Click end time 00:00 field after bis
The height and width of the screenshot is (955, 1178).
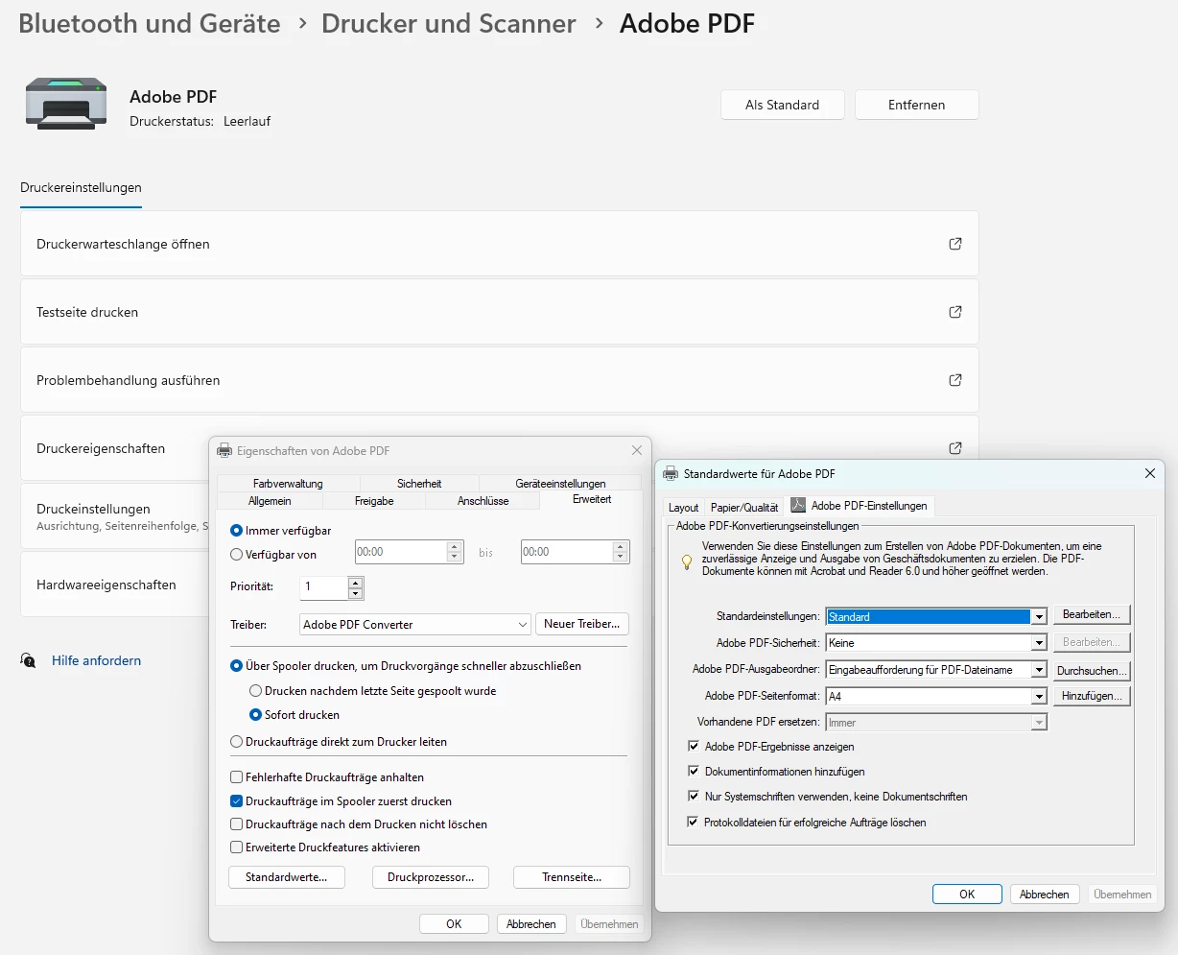(575, 552)
